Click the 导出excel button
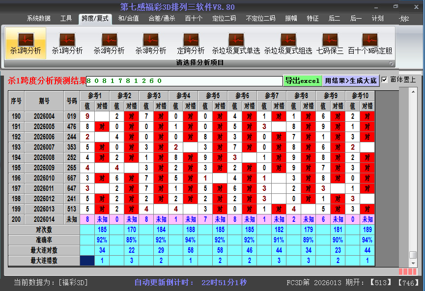The width and height of the screenshot is (425, 291). pyautogui.click(x=302, y=80)
